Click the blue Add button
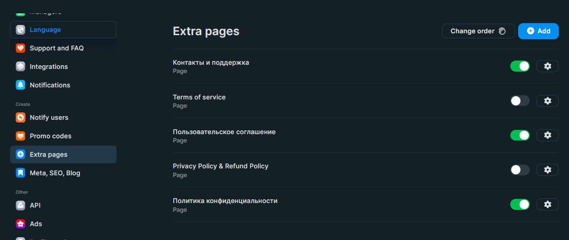569x240 pixels. [538, 31]
